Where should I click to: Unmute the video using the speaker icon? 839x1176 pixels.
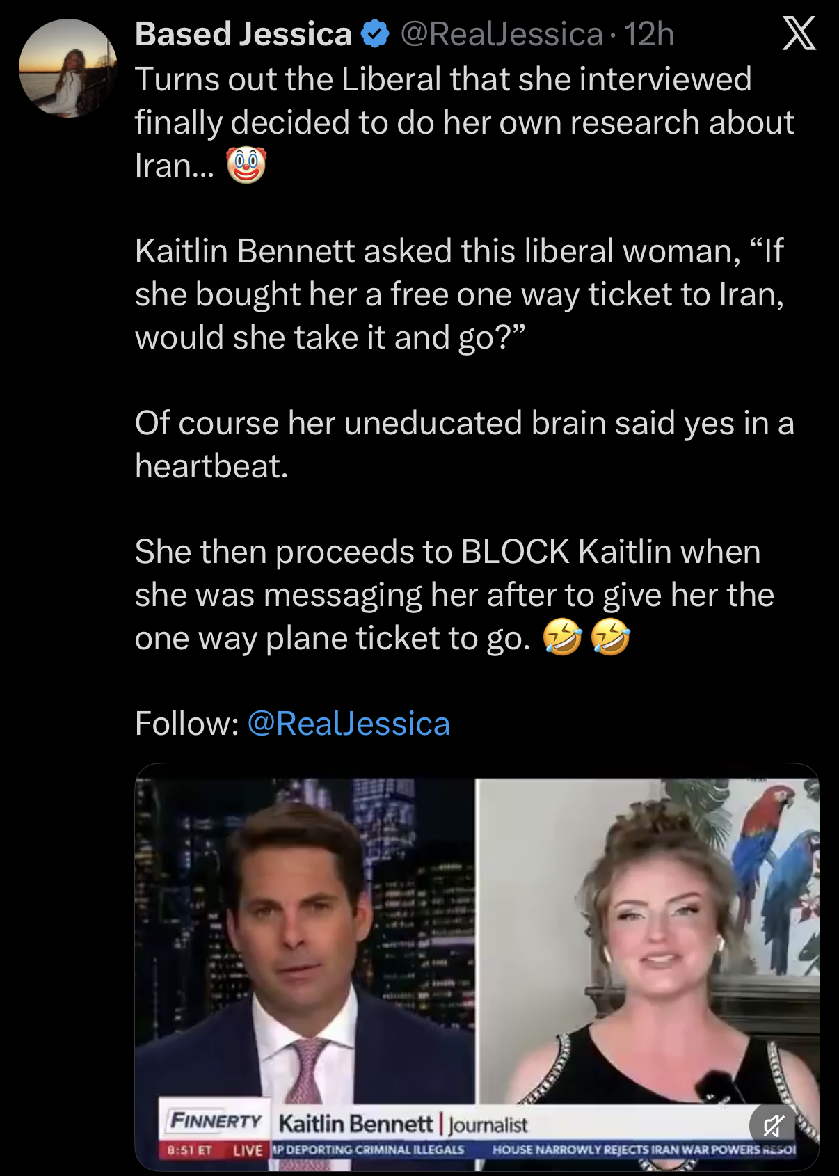click(772, 1125)
